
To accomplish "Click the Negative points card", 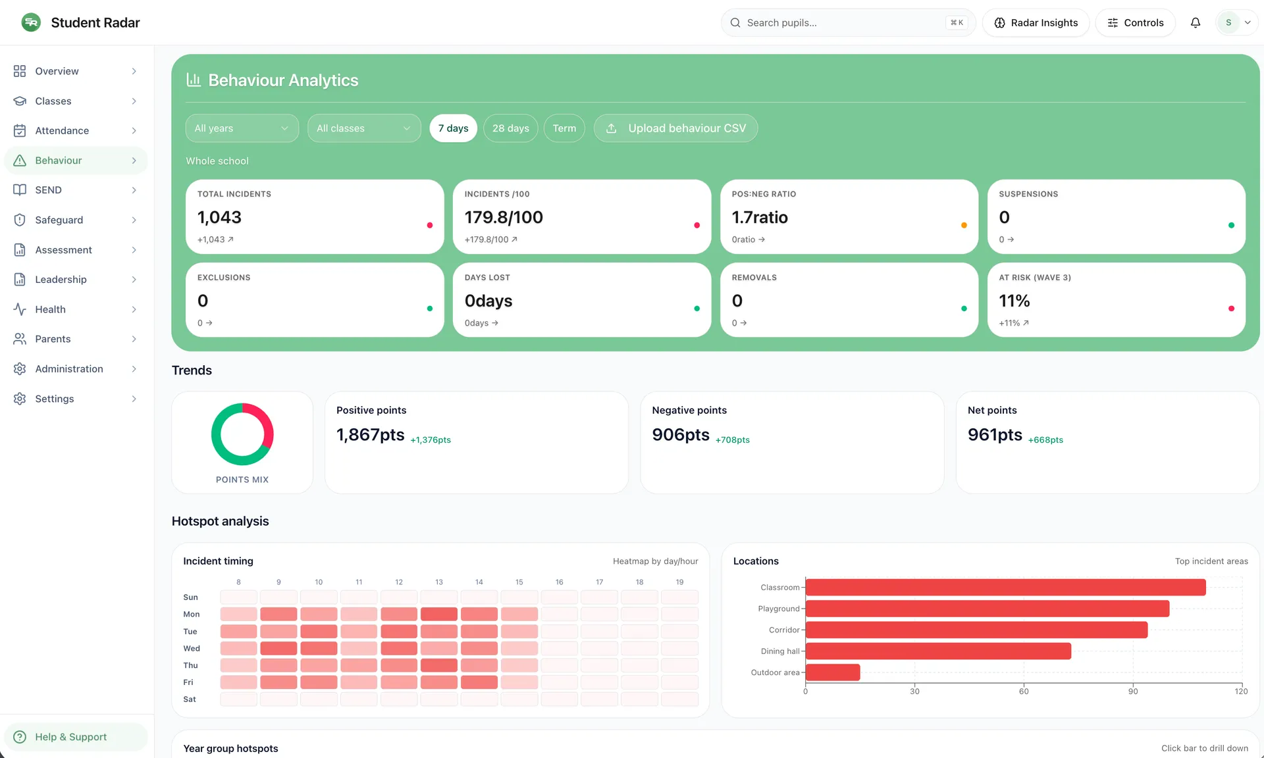I will pos(792,442).
